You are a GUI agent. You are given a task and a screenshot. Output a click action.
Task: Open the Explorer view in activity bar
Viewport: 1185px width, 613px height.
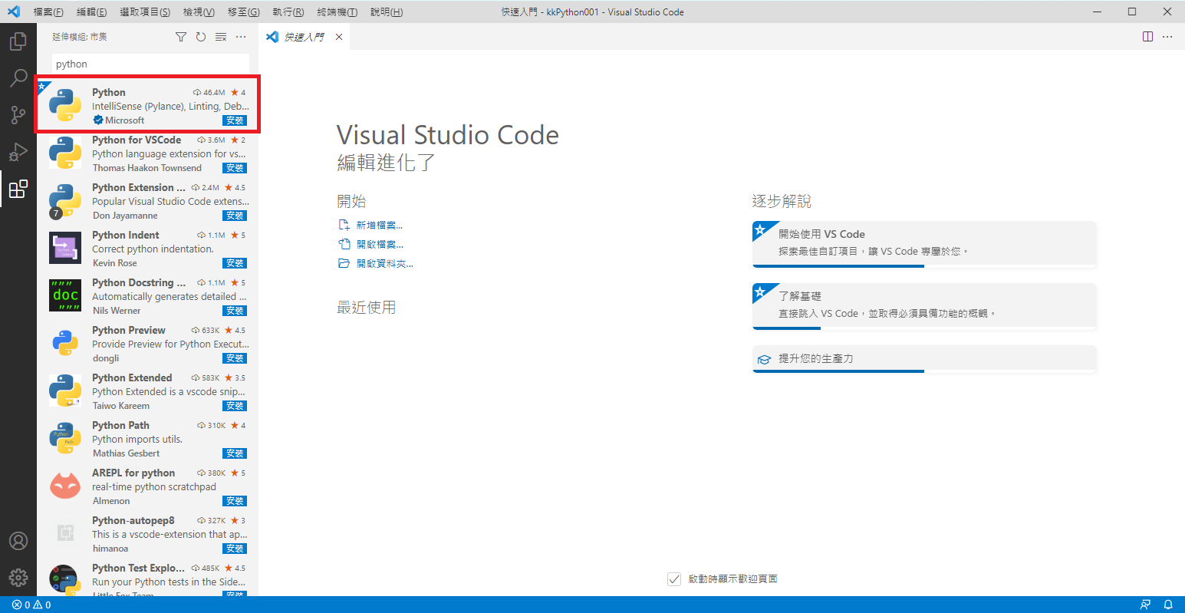click(x=18, y=41)
